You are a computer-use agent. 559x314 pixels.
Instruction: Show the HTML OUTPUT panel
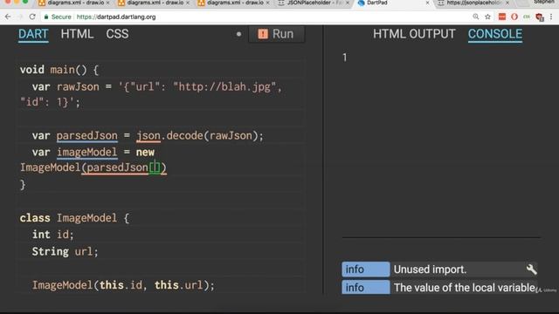click(x=414, y=34)
